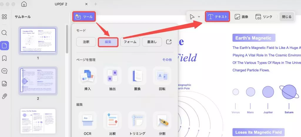Select the third page thumbnail
The image size is (301, 137).
pos(38,121)
